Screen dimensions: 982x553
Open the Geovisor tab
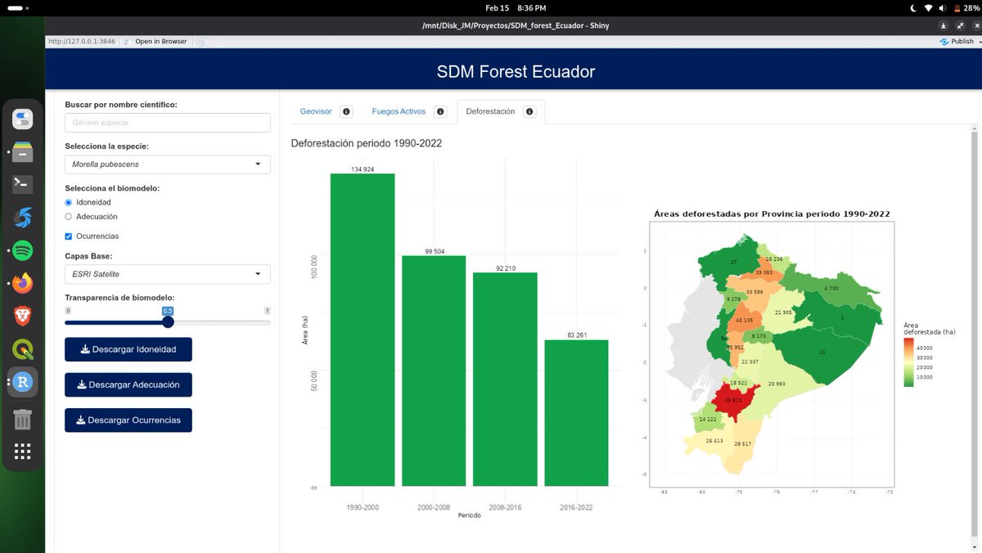[x=316, y=111]
